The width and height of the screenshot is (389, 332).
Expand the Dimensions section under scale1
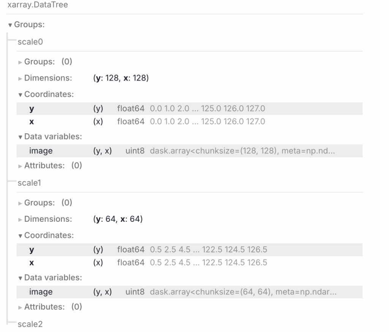pyautogui.click(x=47, y=219)
